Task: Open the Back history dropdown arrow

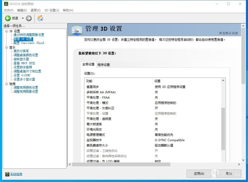Action: pos(23,18)
